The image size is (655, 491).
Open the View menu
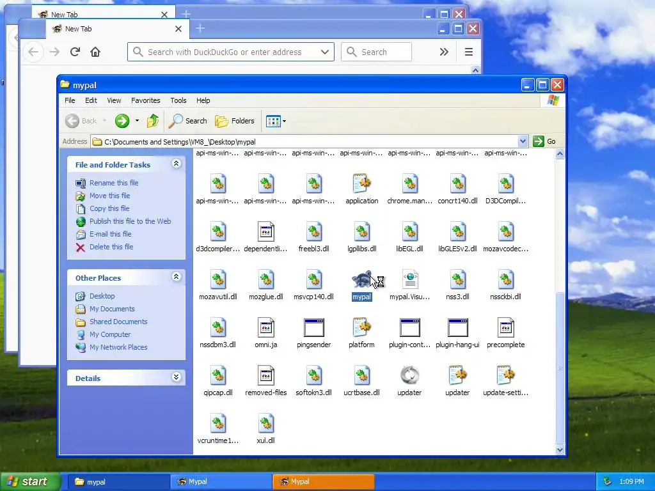(114, 100)
